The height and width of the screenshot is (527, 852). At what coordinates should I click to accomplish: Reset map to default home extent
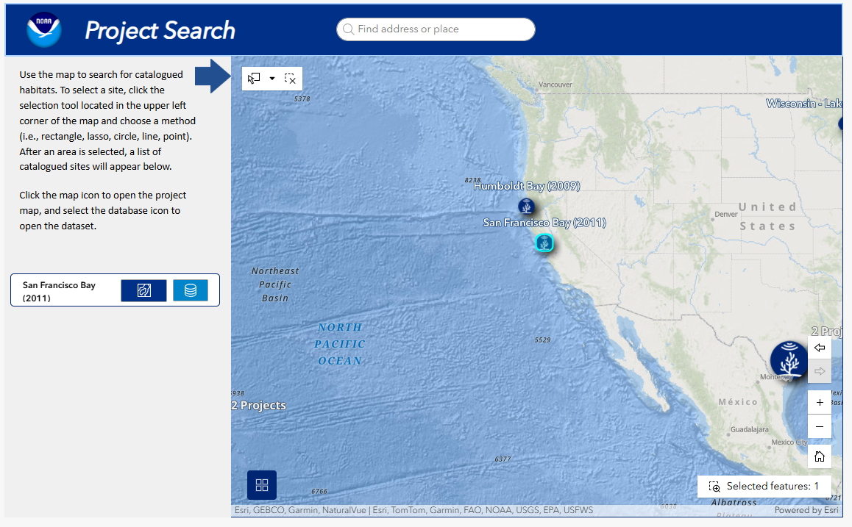pyautogui.click(x=820, y=456)
